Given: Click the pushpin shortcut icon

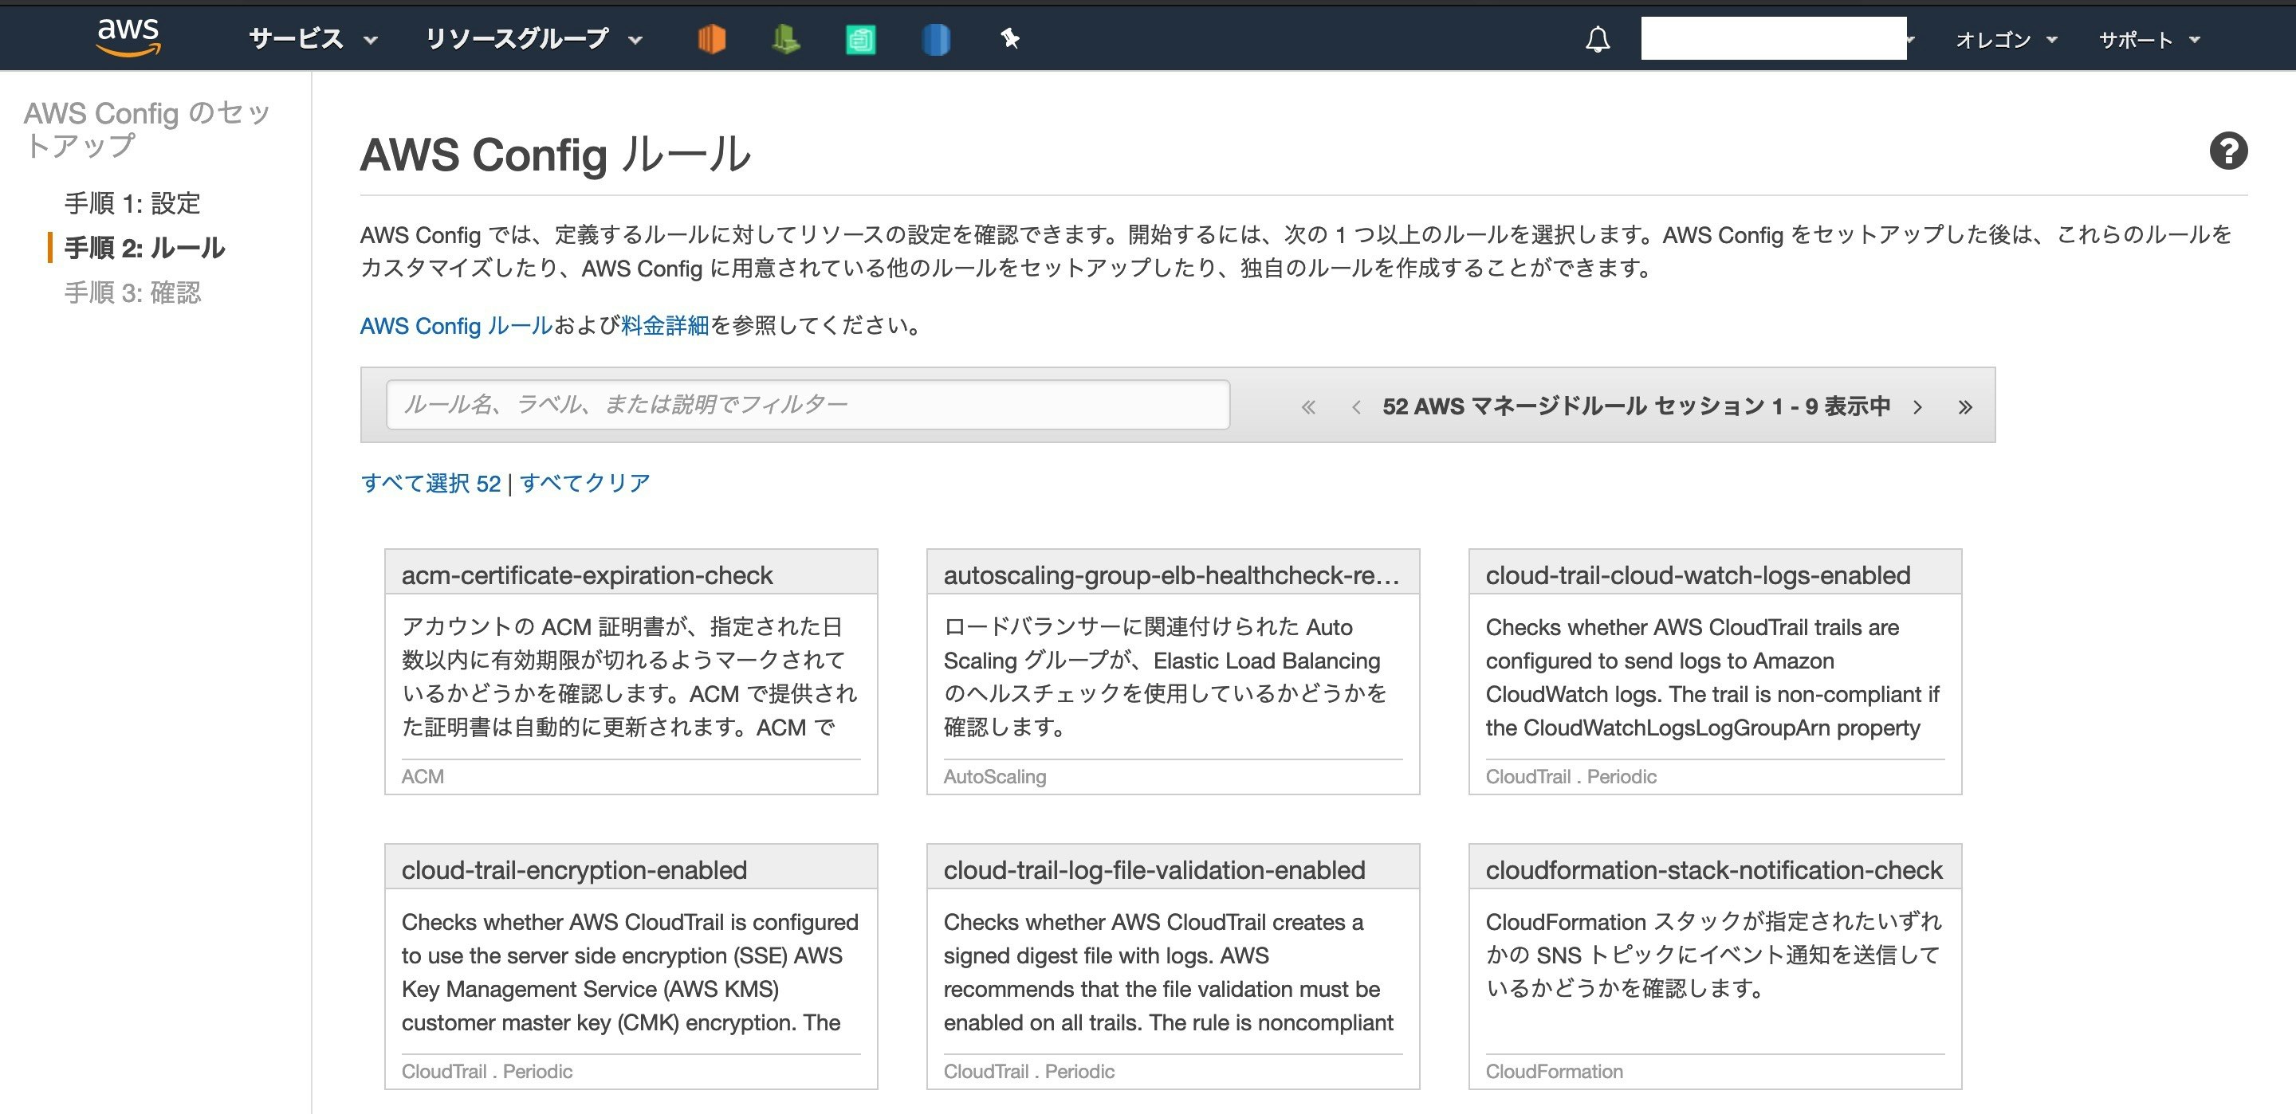Looking at the screenshot, I should pyautogui.click(x=1010, y=38).
